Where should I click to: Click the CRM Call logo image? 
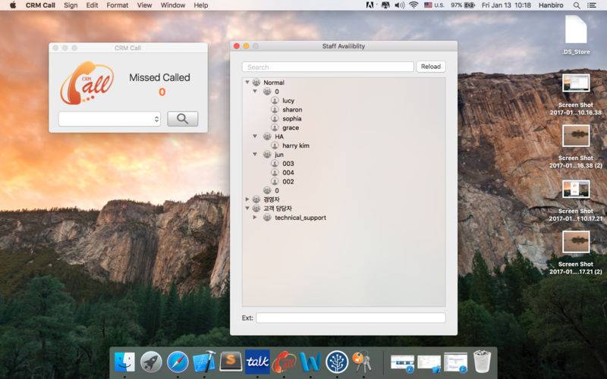coord(86,83)
